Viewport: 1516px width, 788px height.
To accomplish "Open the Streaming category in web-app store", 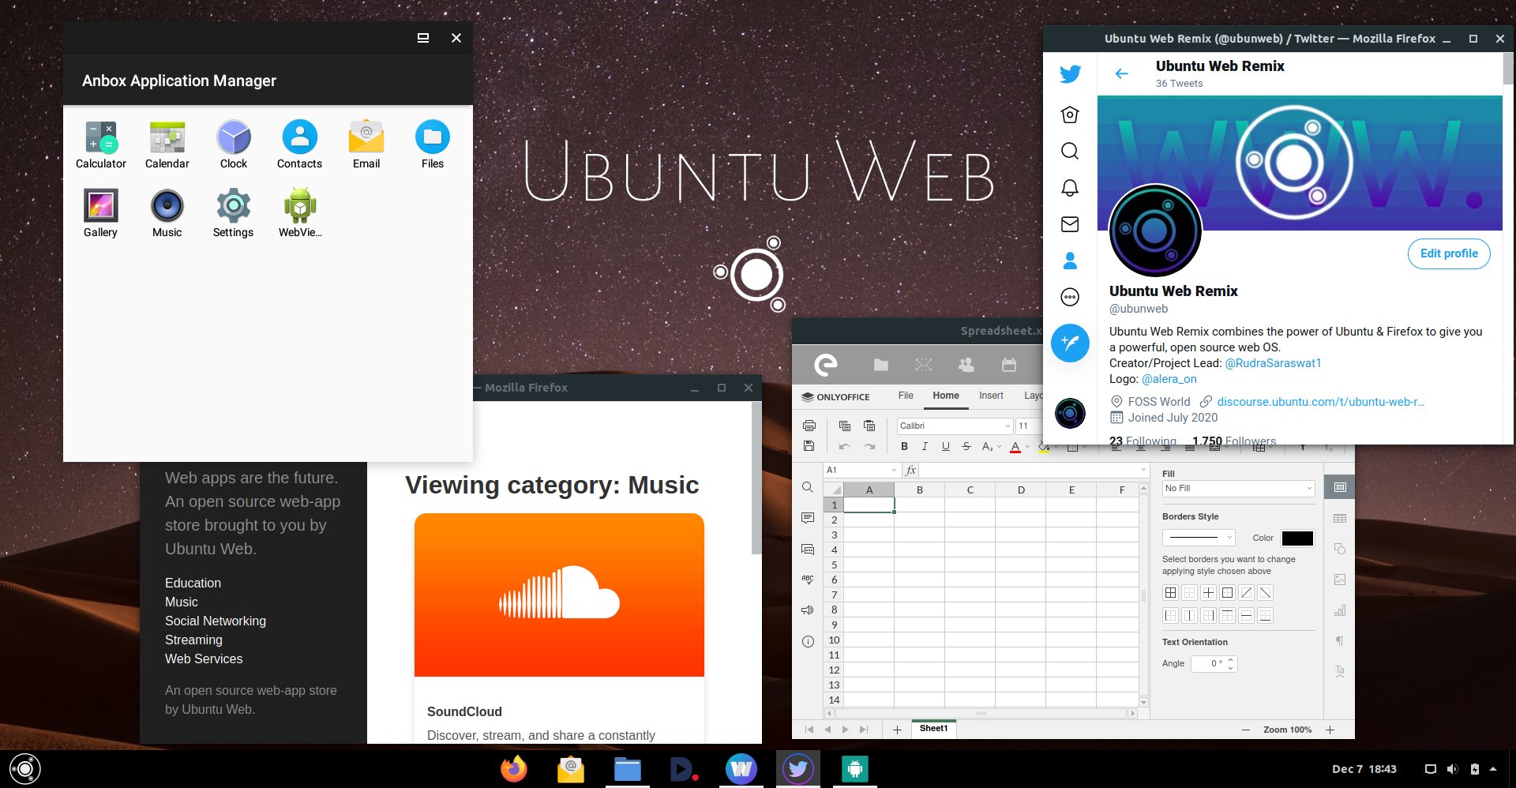I will 193,640.
